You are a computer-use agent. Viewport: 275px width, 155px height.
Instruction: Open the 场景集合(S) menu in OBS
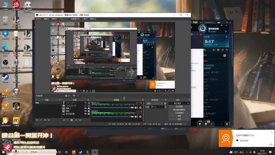[x=75, y=19]
